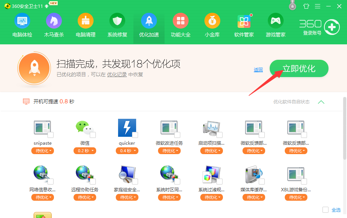347x218 pixels.
Task: Click the 微信 WeChat item icon
Action: [84, 127]
